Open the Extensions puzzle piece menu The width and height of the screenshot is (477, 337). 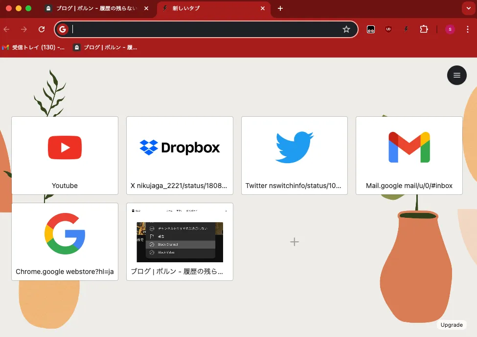pos(424,29)
